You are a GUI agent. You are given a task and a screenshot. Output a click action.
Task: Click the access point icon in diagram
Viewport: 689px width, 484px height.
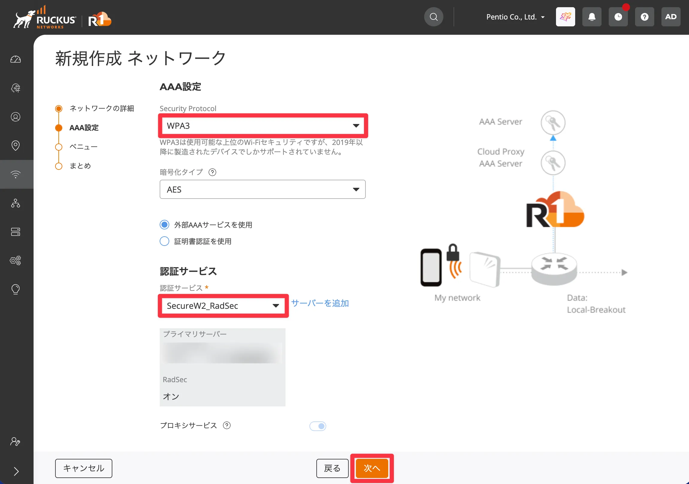point(484,270)
